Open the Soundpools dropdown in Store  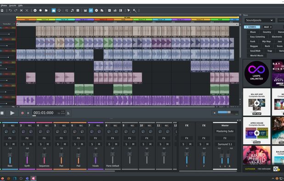[260, 20]
